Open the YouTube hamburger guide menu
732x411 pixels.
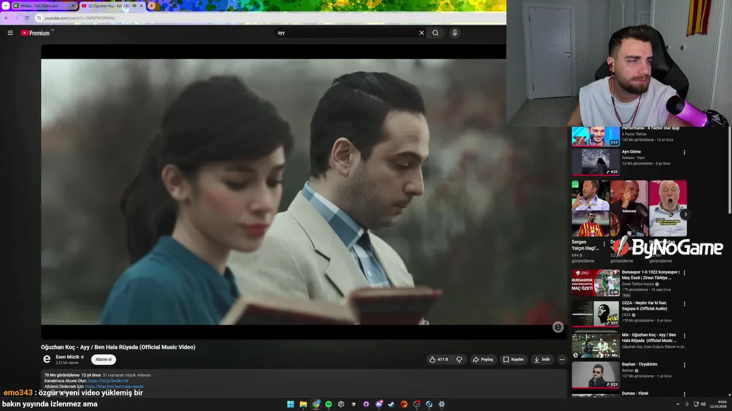point(10,33)
